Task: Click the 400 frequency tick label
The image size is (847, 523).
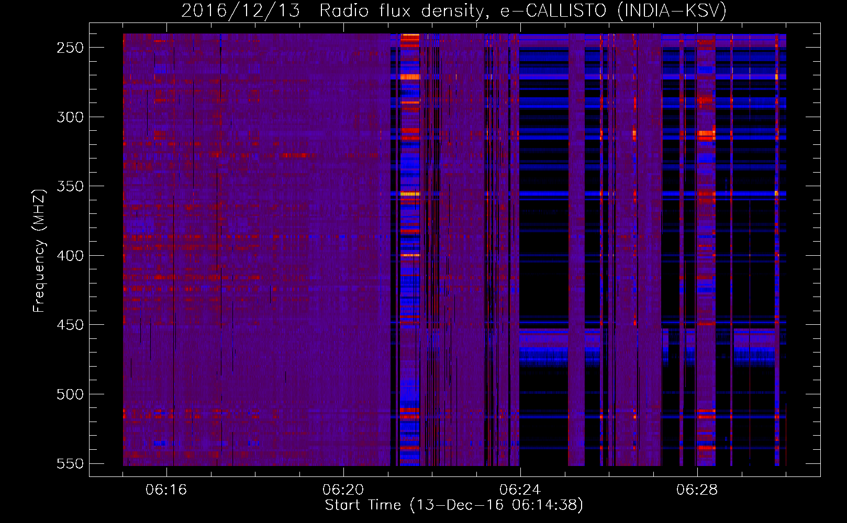Action: coord(70,256)
